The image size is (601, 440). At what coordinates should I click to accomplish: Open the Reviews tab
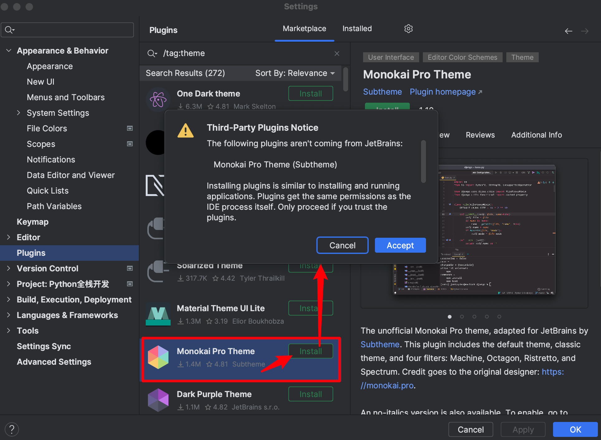tap(480, 135)
